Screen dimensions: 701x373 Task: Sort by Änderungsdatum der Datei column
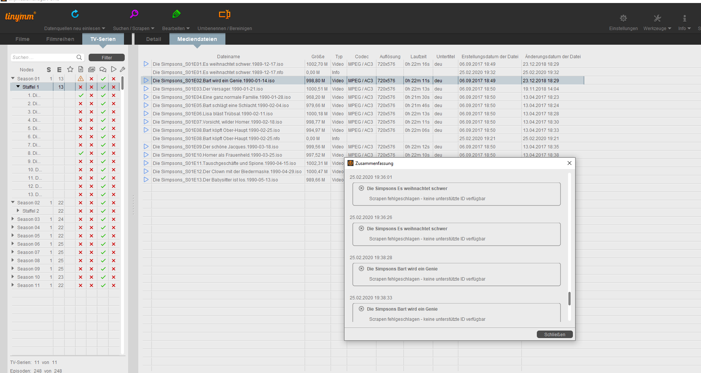coord(553,57)
